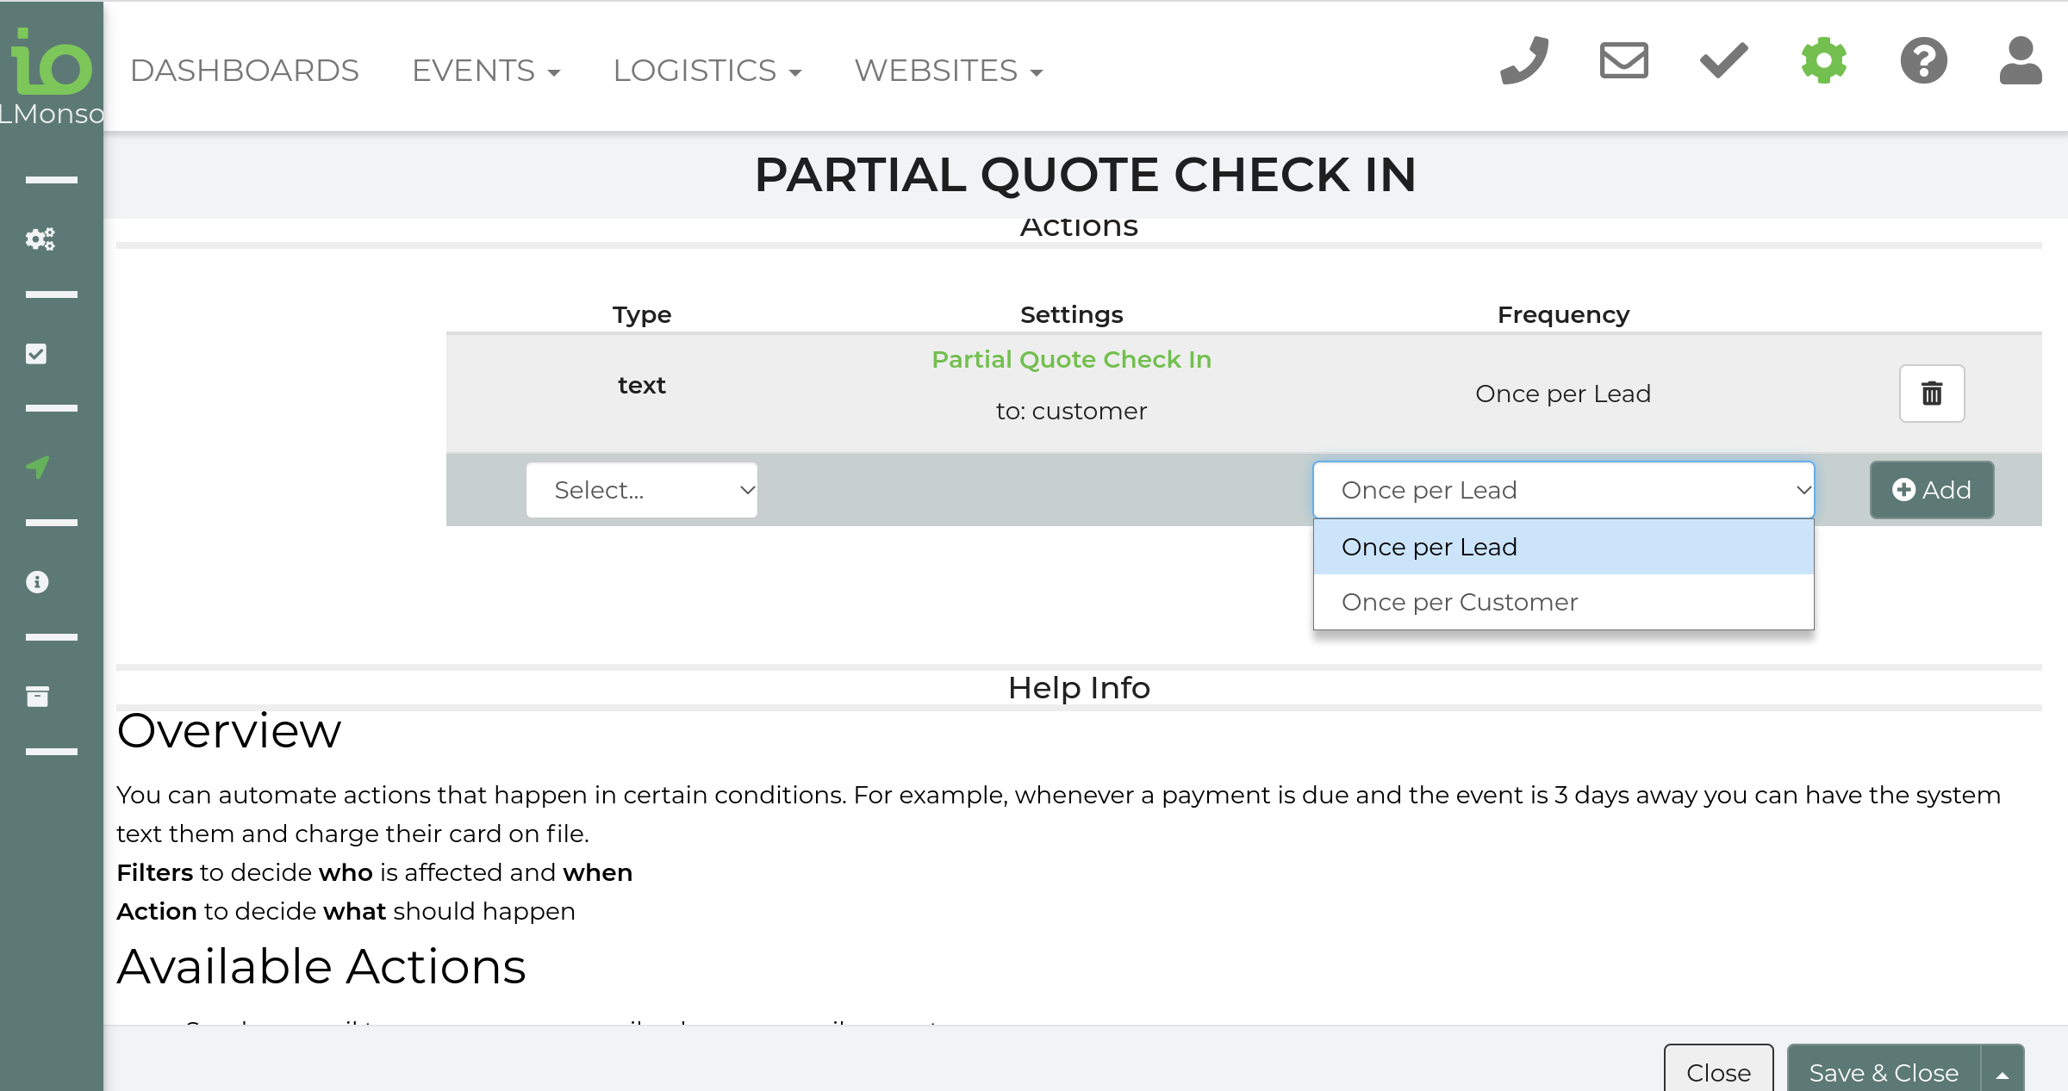Click the phone icon in top bar

coord(1523,61)
